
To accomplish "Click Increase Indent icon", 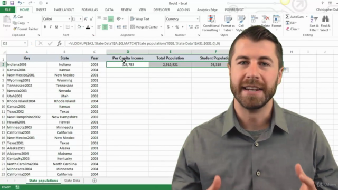I will tap(125, 27).
